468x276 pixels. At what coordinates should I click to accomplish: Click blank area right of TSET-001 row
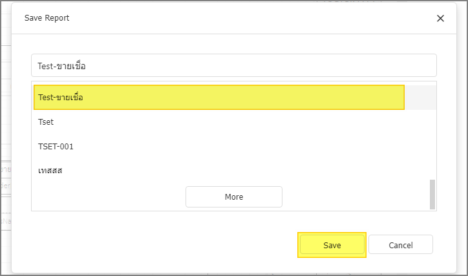pos(251,147)
